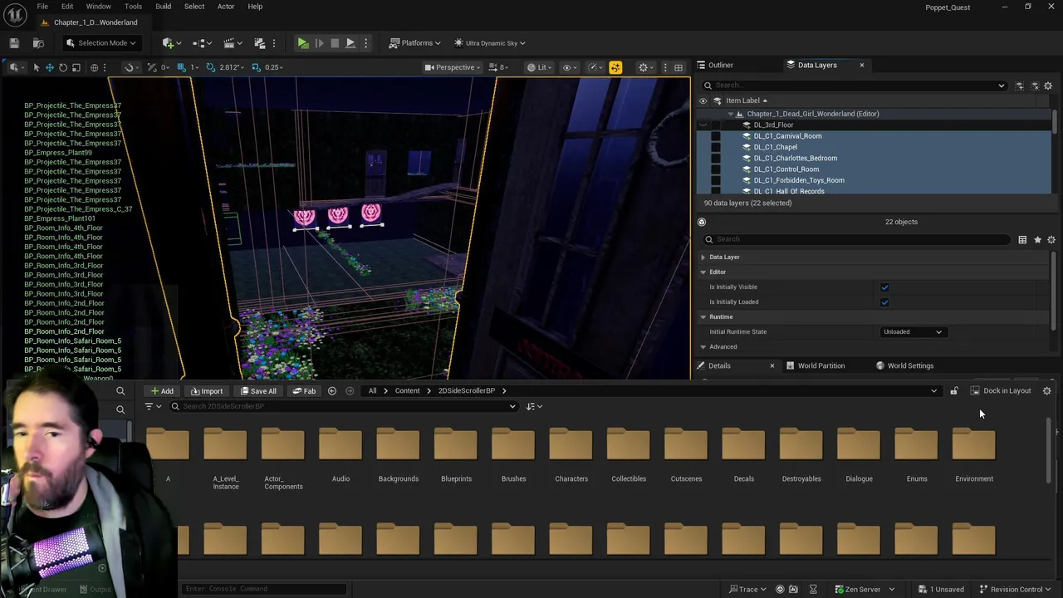This screenshot has width=1063, height=598.
Task: Open the scale snap 0.25 dropdown
Action: 271,67
